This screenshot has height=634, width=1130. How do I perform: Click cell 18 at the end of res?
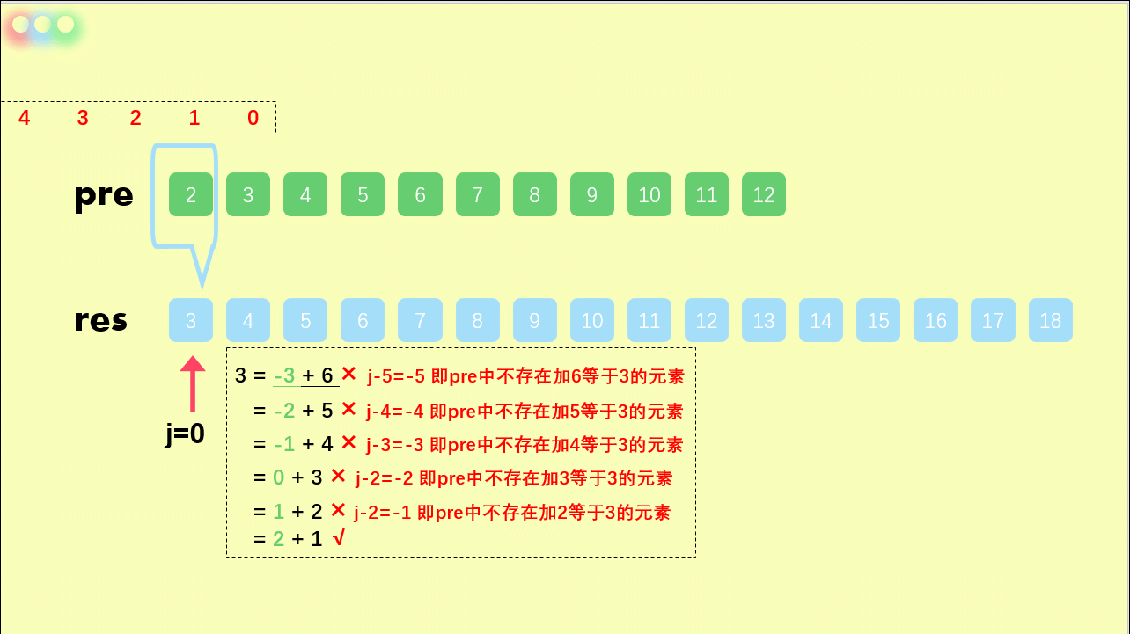(x=1050, y=320)
